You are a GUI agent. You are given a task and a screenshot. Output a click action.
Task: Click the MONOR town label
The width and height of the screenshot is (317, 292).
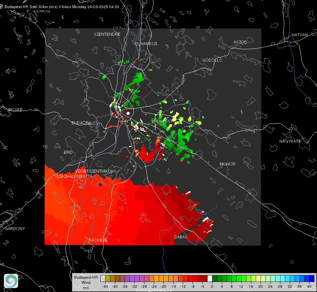coord(228,164)
